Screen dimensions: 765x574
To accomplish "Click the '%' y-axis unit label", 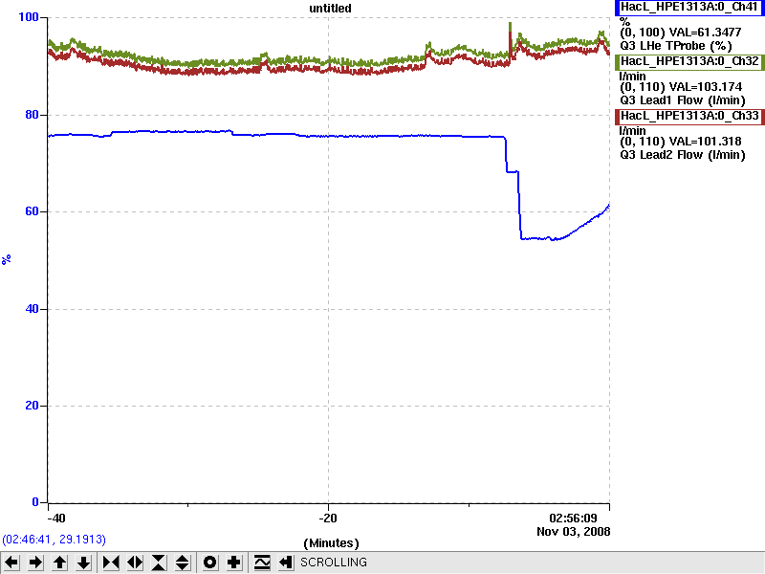I will point(7,259).
